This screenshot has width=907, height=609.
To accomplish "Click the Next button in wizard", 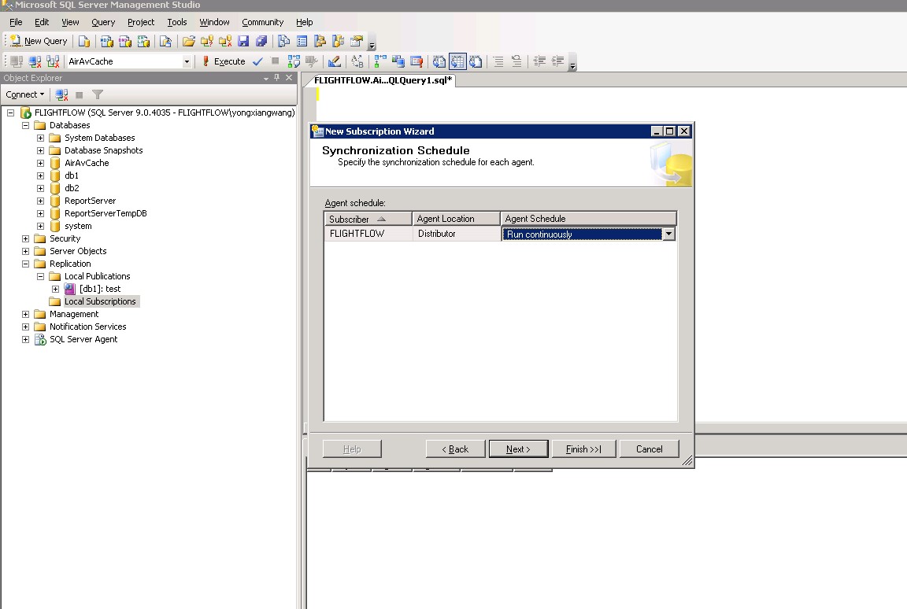I will tap(518, 448).
